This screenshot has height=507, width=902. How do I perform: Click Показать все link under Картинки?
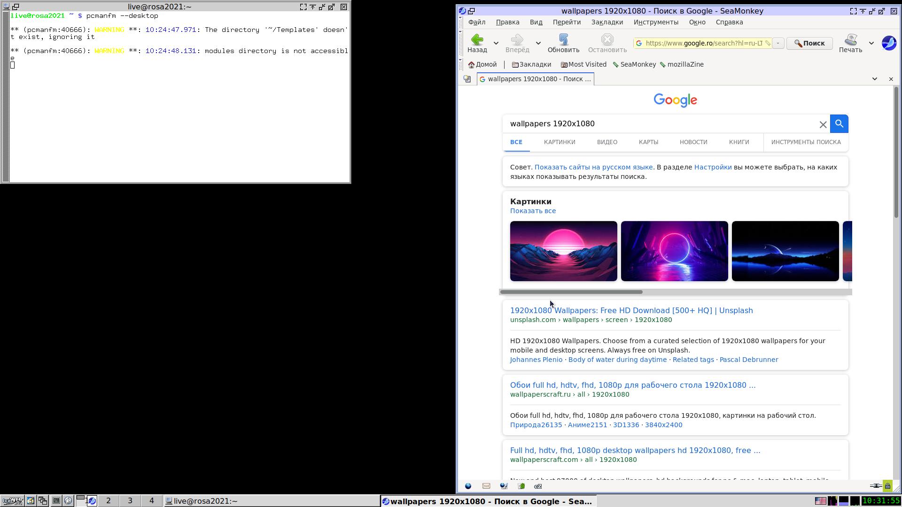[x=533, y=211]
